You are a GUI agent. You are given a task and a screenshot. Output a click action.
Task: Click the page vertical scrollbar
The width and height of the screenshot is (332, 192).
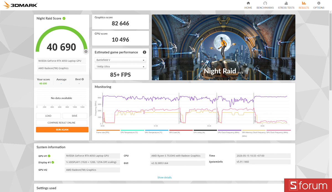pyautogui.click(x=330, y=51)
